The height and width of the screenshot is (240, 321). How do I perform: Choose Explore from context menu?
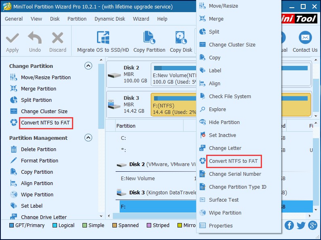point(239,109)
